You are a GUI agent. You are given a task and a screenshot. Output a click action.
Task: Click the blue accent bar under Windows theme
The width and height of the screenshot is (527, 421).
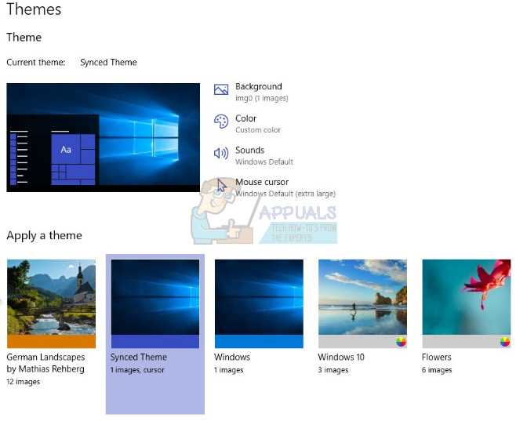pyautogui.click(x=259, y=341)
